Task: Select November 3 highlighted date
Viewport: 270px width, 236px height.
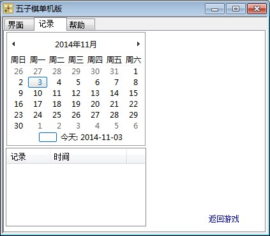Action: pos(38,83)
